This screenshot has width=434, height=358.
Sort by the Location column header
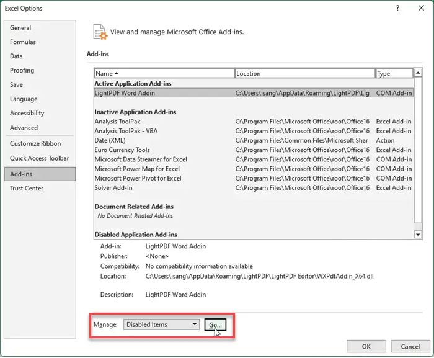tap(305, 73)
